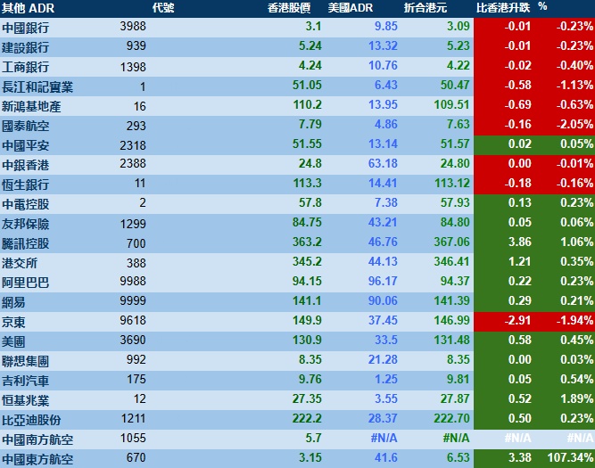The image size is (595, 468).
Task: Select the 美團 stock name
Action: [x=13, y=342]
